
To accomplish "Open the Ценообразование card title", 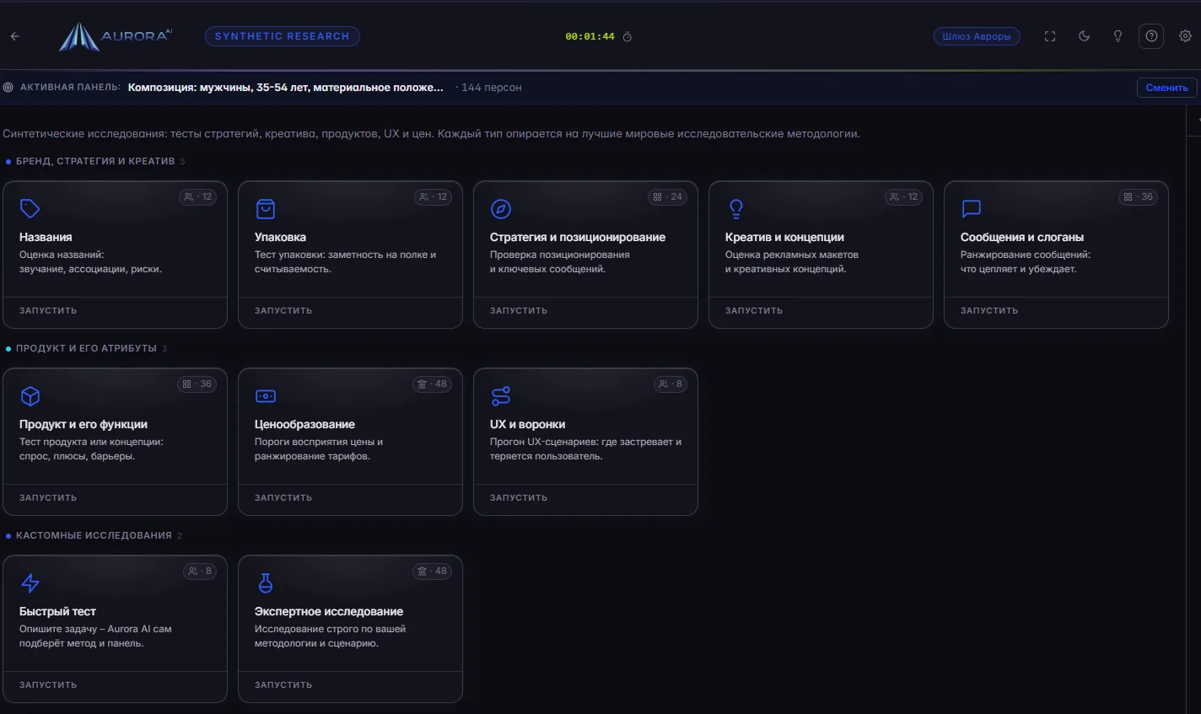I will pos(304,425).
